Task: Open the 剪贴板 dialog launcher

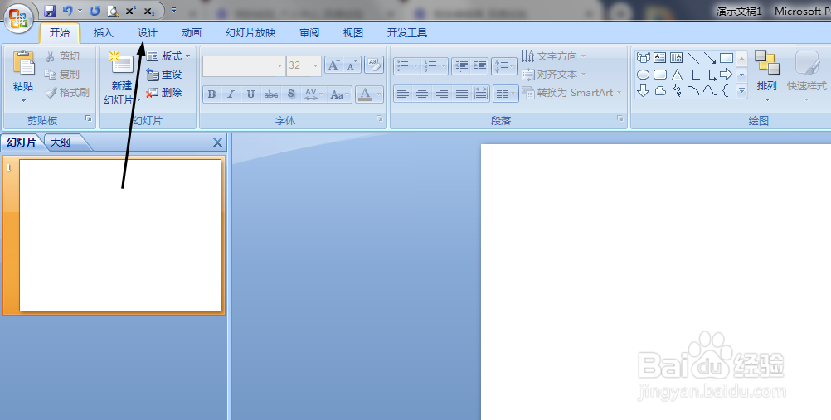Action: (x=89, y=119)
